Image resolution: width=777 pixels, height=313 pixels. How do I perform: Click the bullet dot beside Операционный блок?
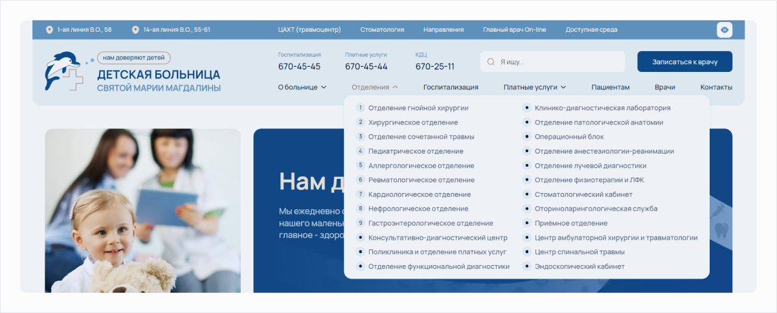526,137
